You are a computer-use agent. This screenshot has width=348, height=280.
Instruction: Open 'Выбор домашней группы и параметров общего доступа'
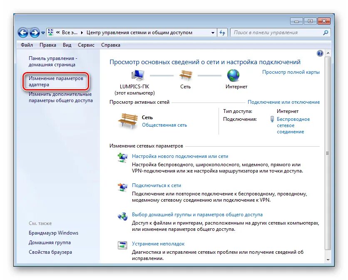click(x=197, y=215)
